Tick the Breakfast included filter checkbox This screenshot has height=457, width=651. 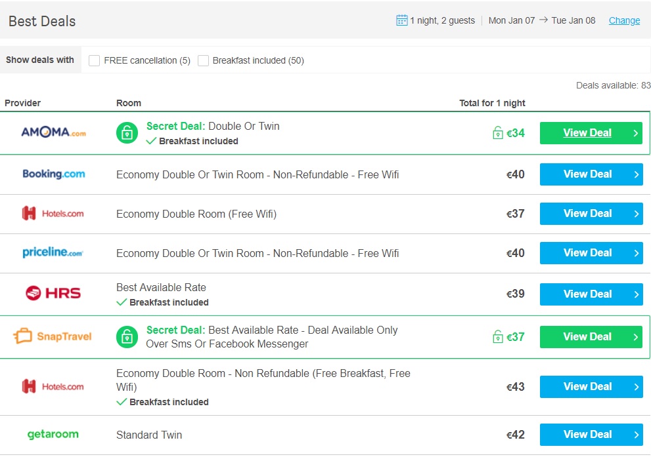[x=203, y=60]
